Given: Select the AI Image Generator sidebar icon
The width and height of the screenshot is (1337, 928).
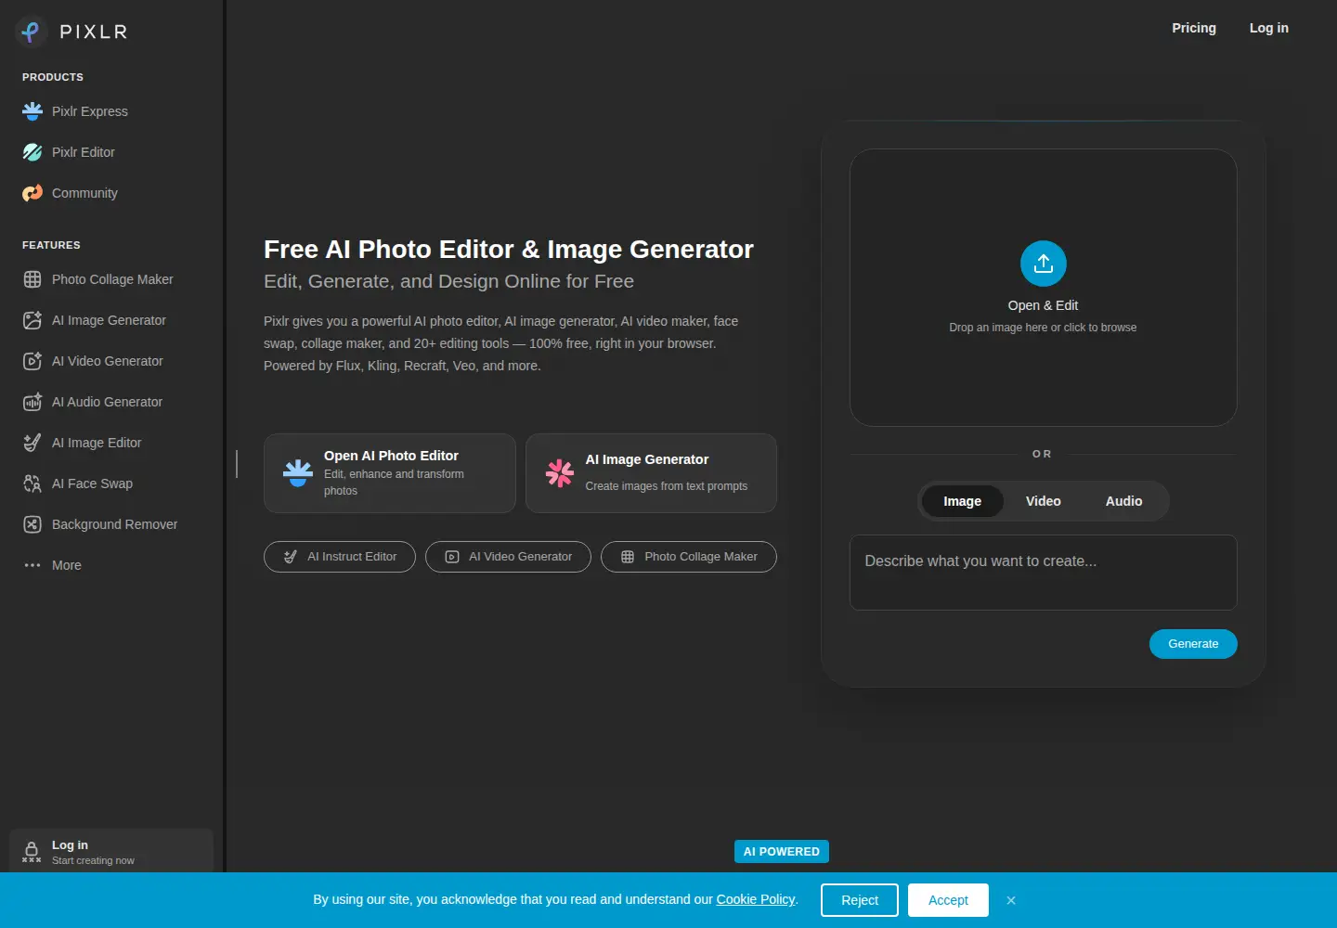Looking at the screenshot, I should pos(32,320).
